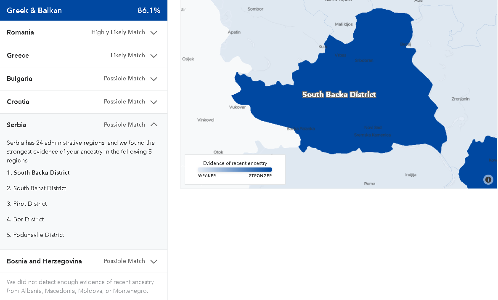Click Apatin on the map
The width and height of the screenshot is (498, 300).
pos(234,32)
